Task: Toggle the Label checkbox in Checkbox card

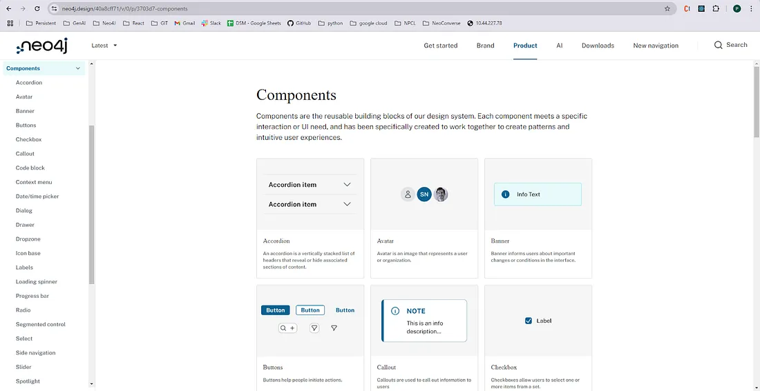Action: tap(529, 321)
